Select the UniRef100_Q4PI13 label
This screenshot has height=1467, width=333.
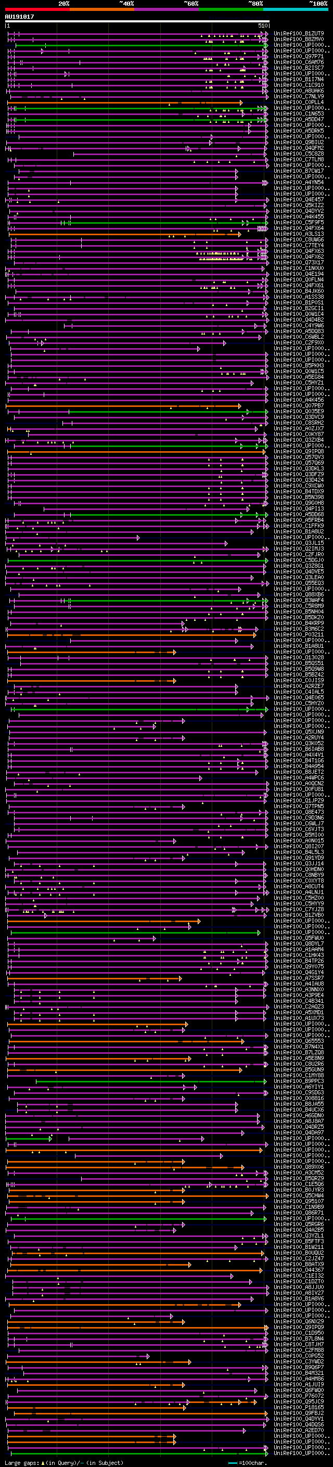point(299,508)
